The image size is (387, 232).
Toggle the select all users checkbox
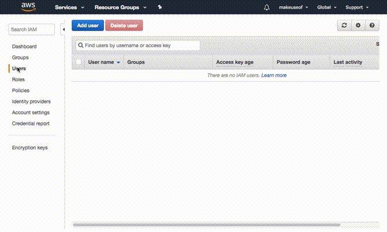click(79, 62)
